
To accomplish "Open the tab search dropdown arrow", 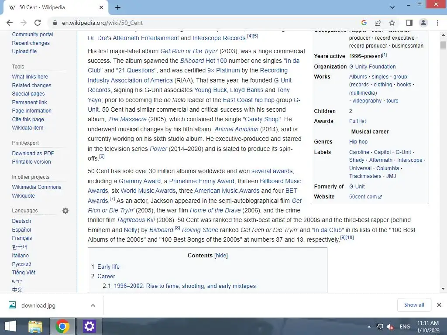I will (392, 7).
